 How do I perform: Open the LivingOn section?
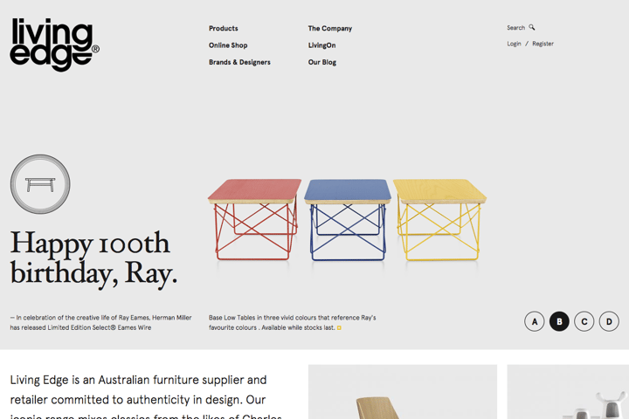pos(321,45)
